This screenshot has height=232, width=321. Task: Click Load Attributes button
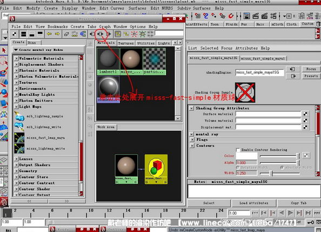coord(254,203)
